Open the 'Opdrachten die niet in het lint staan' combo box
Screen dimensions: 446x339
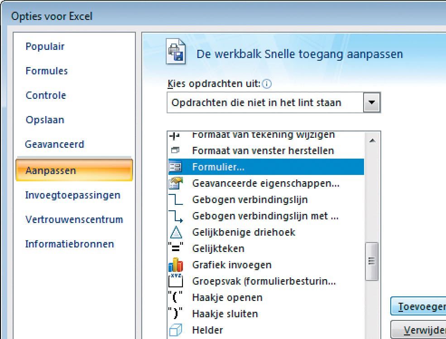273,102
